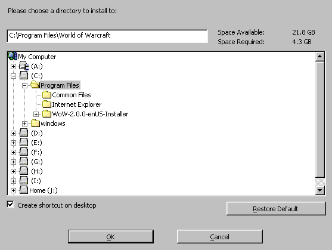Click the install directory path field
This screenshot has width=332, height=250.
tap(107, 36)
